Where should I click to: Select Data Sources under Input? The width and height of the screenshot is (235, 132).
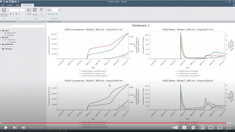[11, 33]
